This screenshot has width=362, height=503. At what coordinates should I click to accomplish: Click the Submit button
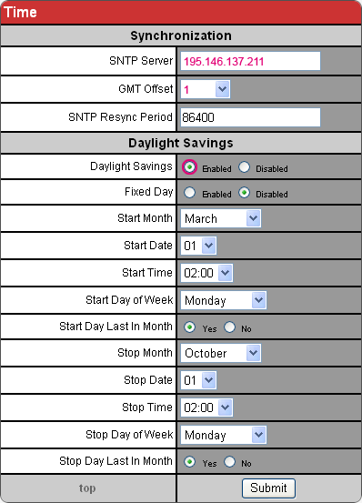click(x=268, y=488)
